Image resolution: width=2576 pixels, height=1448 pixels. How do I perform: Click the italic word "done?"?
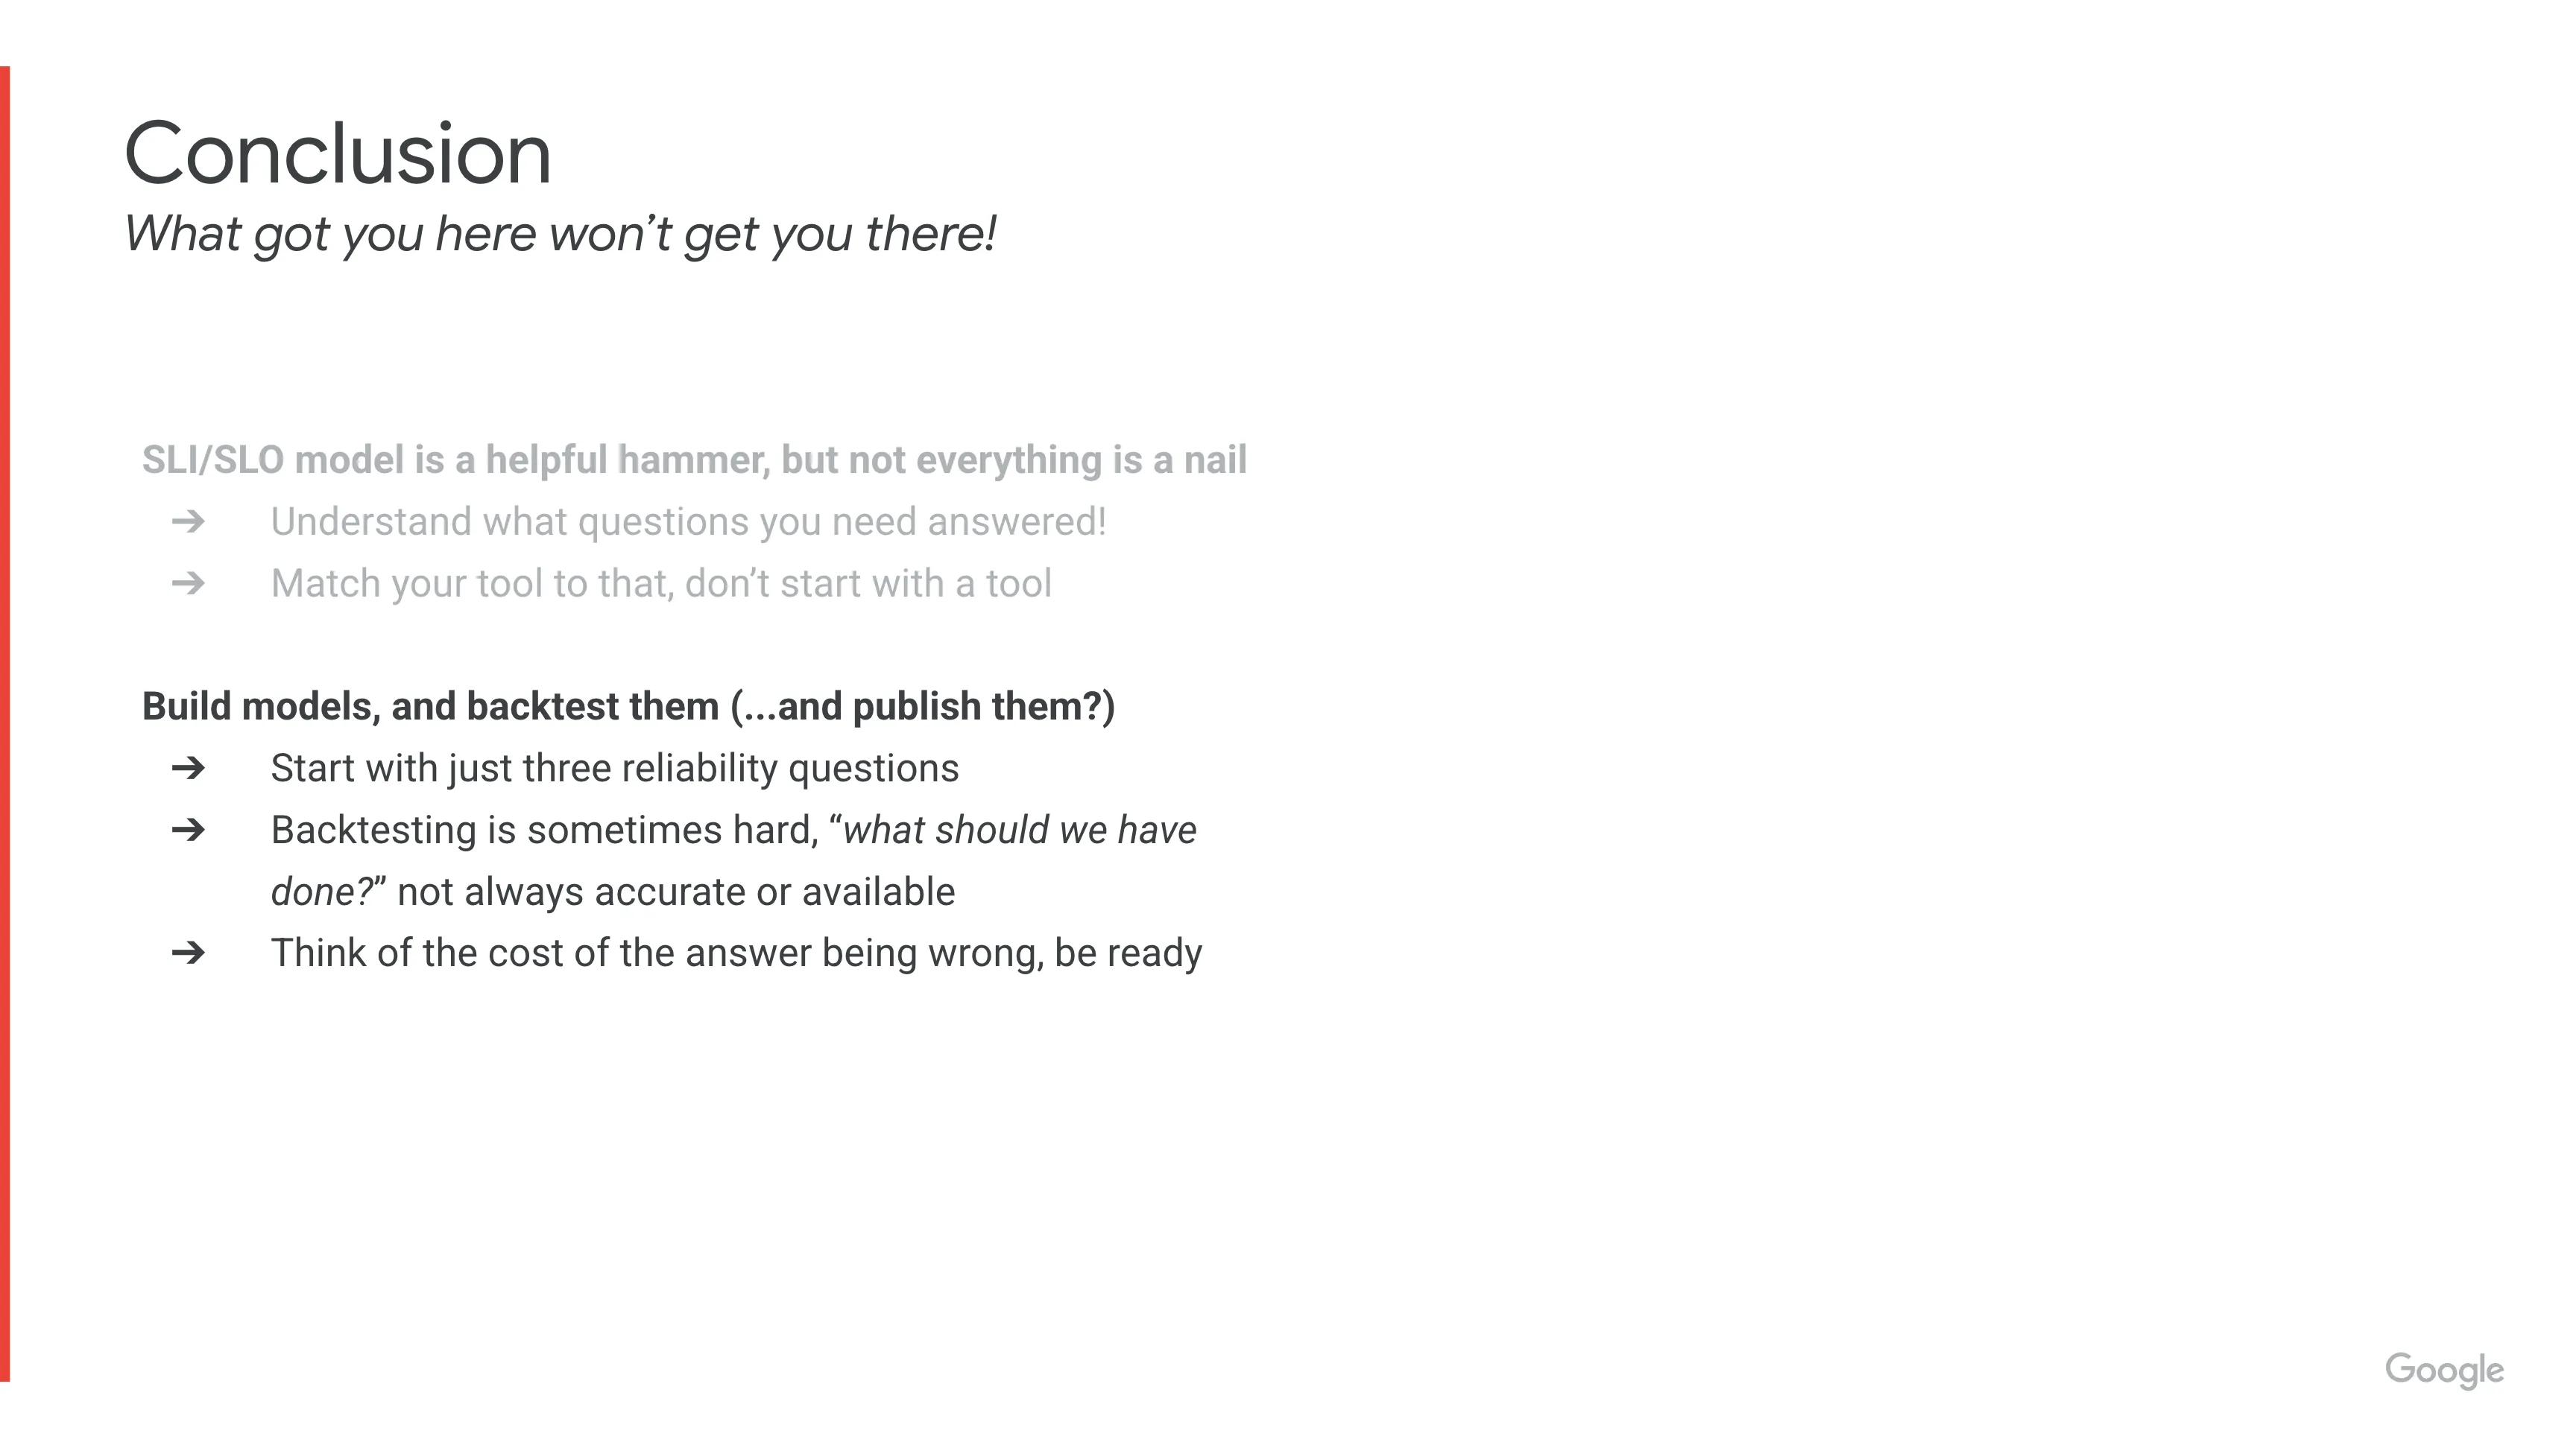click(322, 892)
